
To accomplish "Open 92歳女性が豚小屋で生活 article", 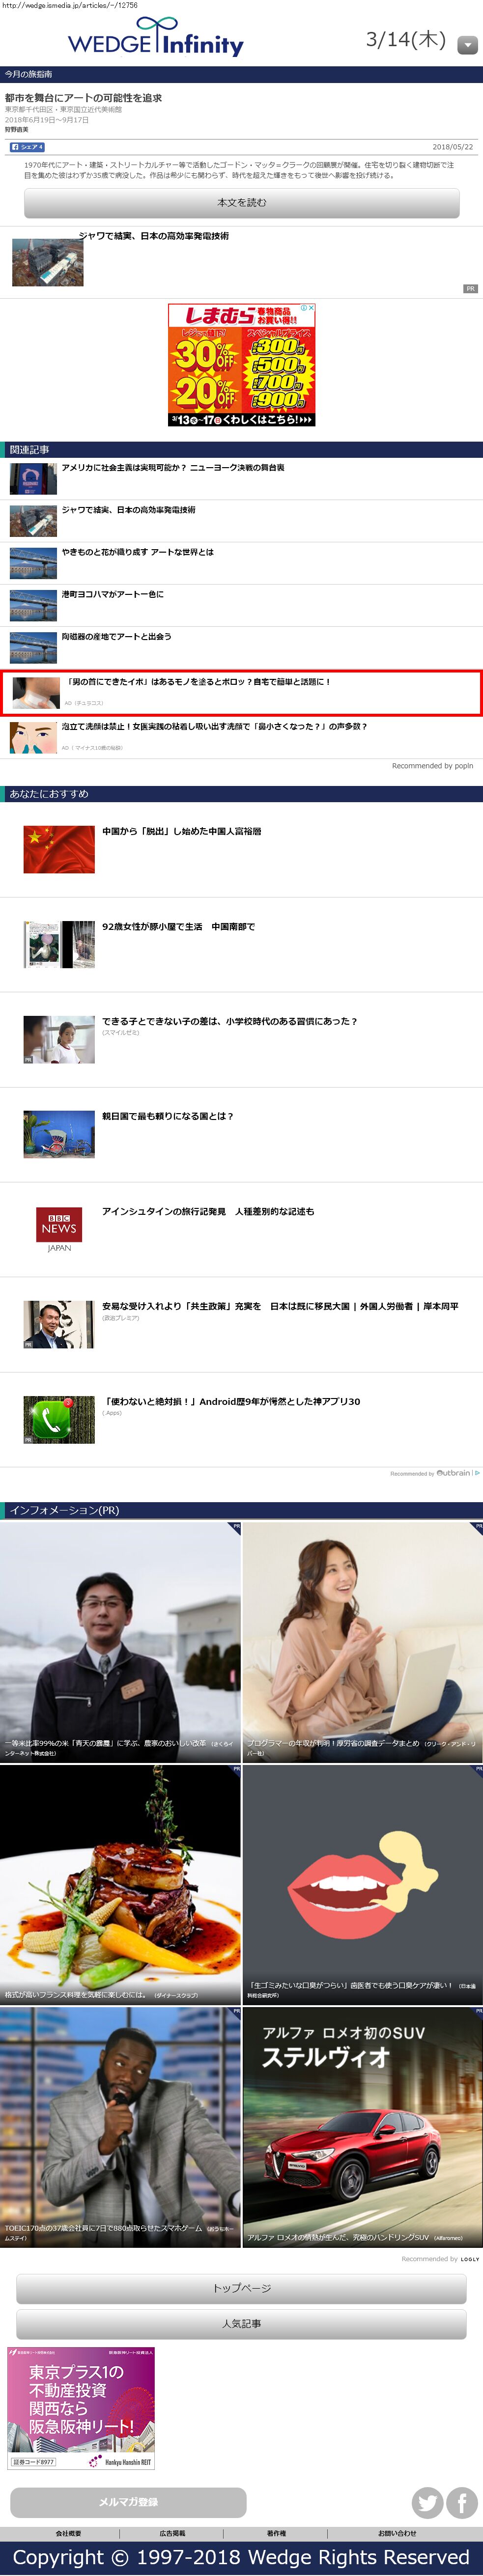I will 178,927.
